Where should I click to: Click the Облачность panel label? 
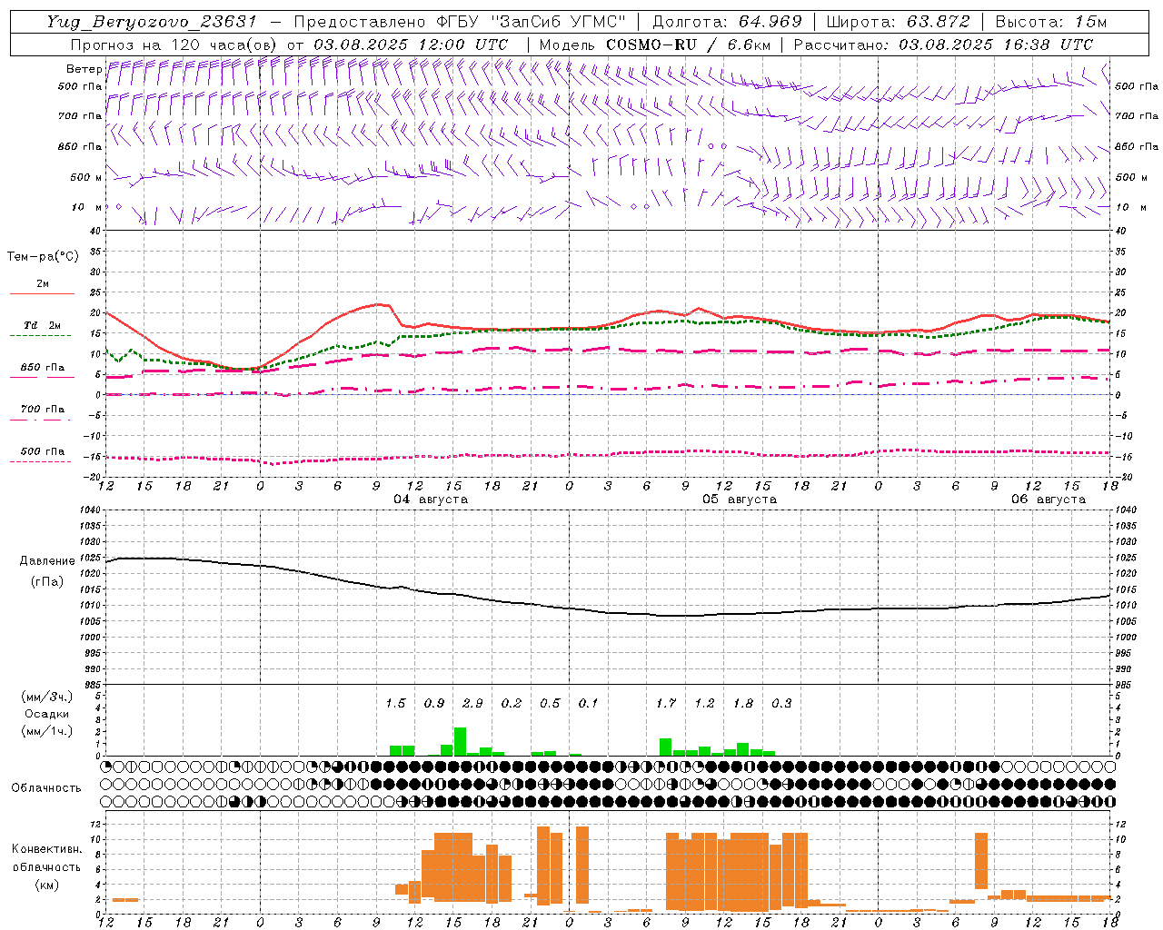point(46,788)
